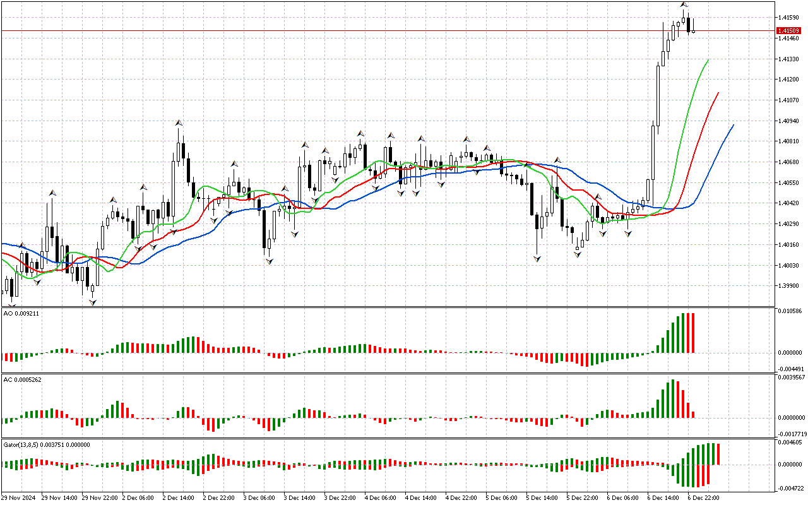
Task: Select the AC 0.0005262 indicator label
Action: (23, 379)
